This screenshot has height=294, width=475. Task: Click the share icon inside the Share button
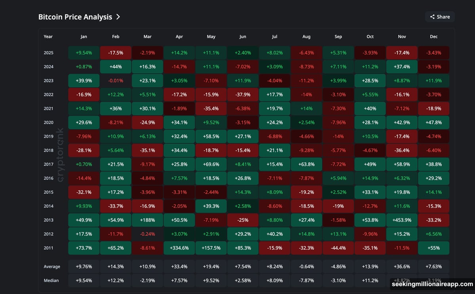[432, 17]
